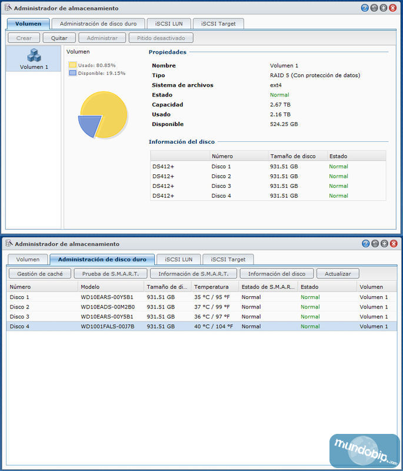Click Usado: 80.85% legend text
The image size is (403, 471).
point(96,65)
